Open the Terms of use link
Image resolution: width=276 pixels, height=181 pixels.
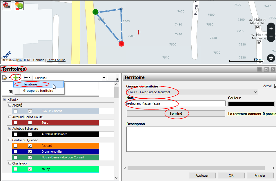click(56, 60)
